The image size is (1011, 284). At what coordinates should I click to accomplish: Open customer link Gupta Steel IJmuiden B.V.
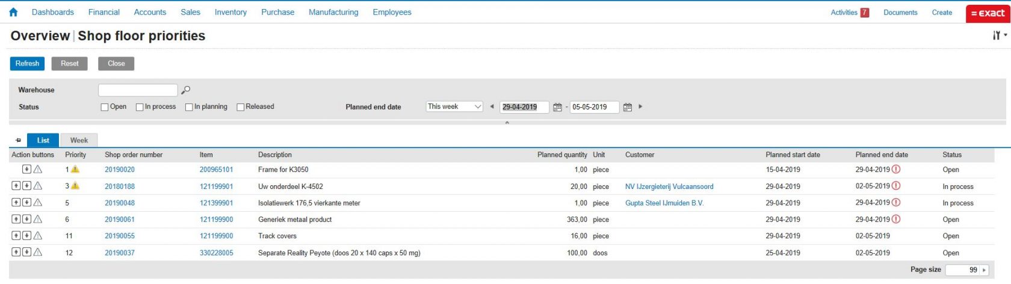664,203
